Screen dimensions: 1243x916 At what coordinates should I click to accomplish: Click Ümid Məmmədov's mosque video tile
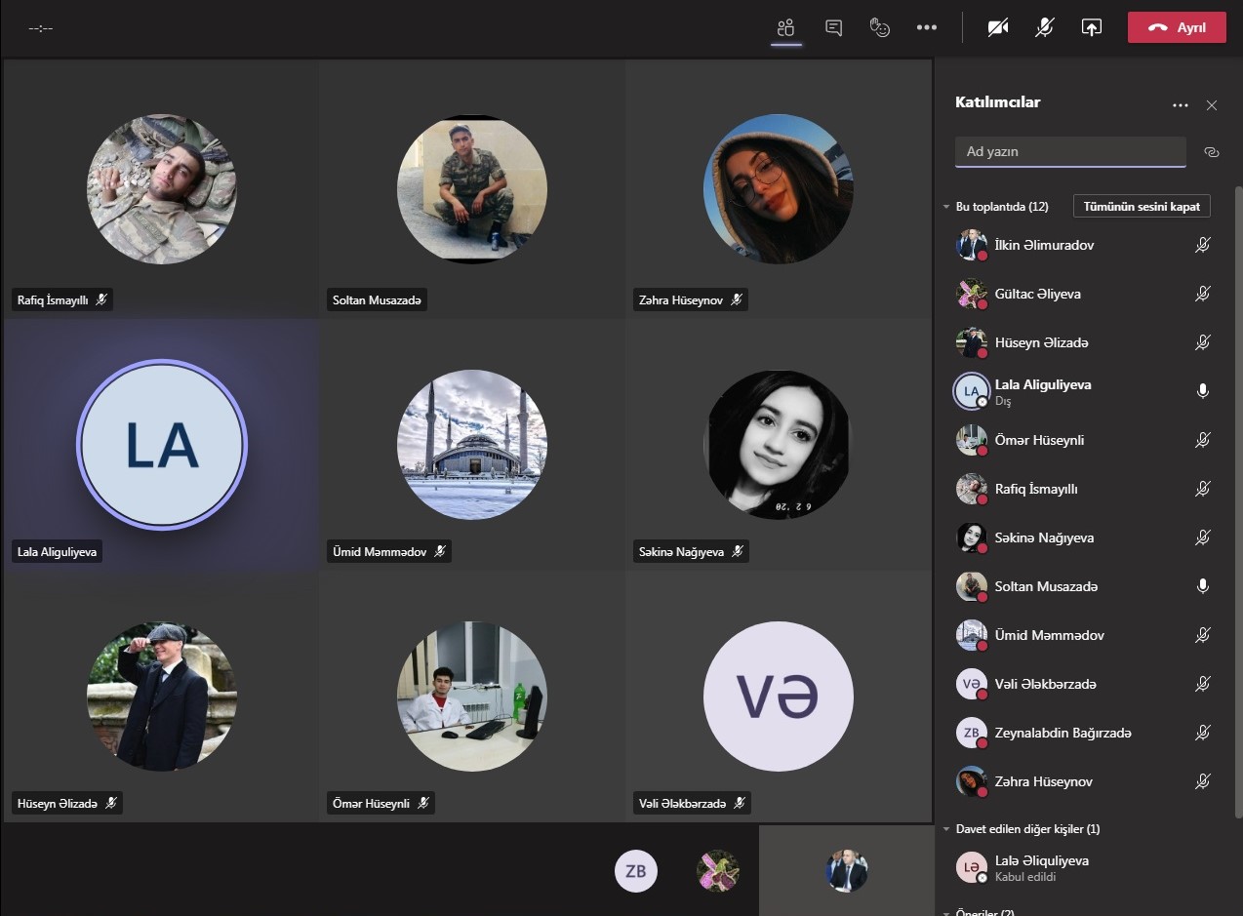coord(472,444)
